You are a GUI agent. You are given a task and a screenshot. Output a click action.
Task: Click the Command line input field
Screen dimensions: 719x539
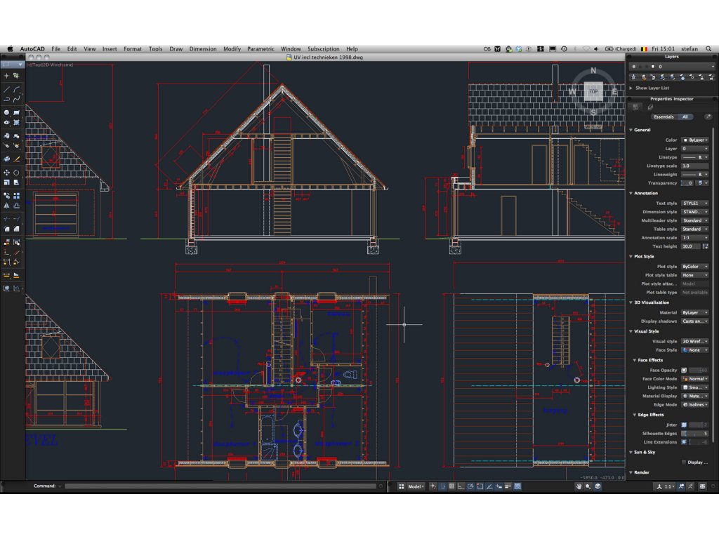point(219,486)
